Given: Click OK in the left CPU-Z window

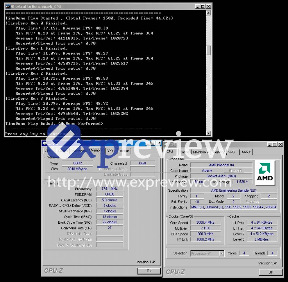Looking at the screenshot, I should click(x=149, y=271).
